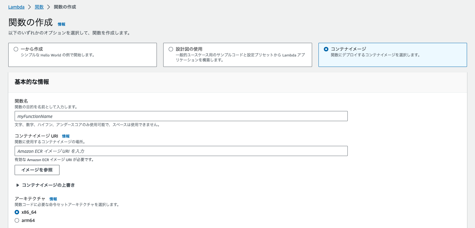This screenshot has width=475, height=228.
Task: Select the コンテナイメージ option
Action: (326, 49)
